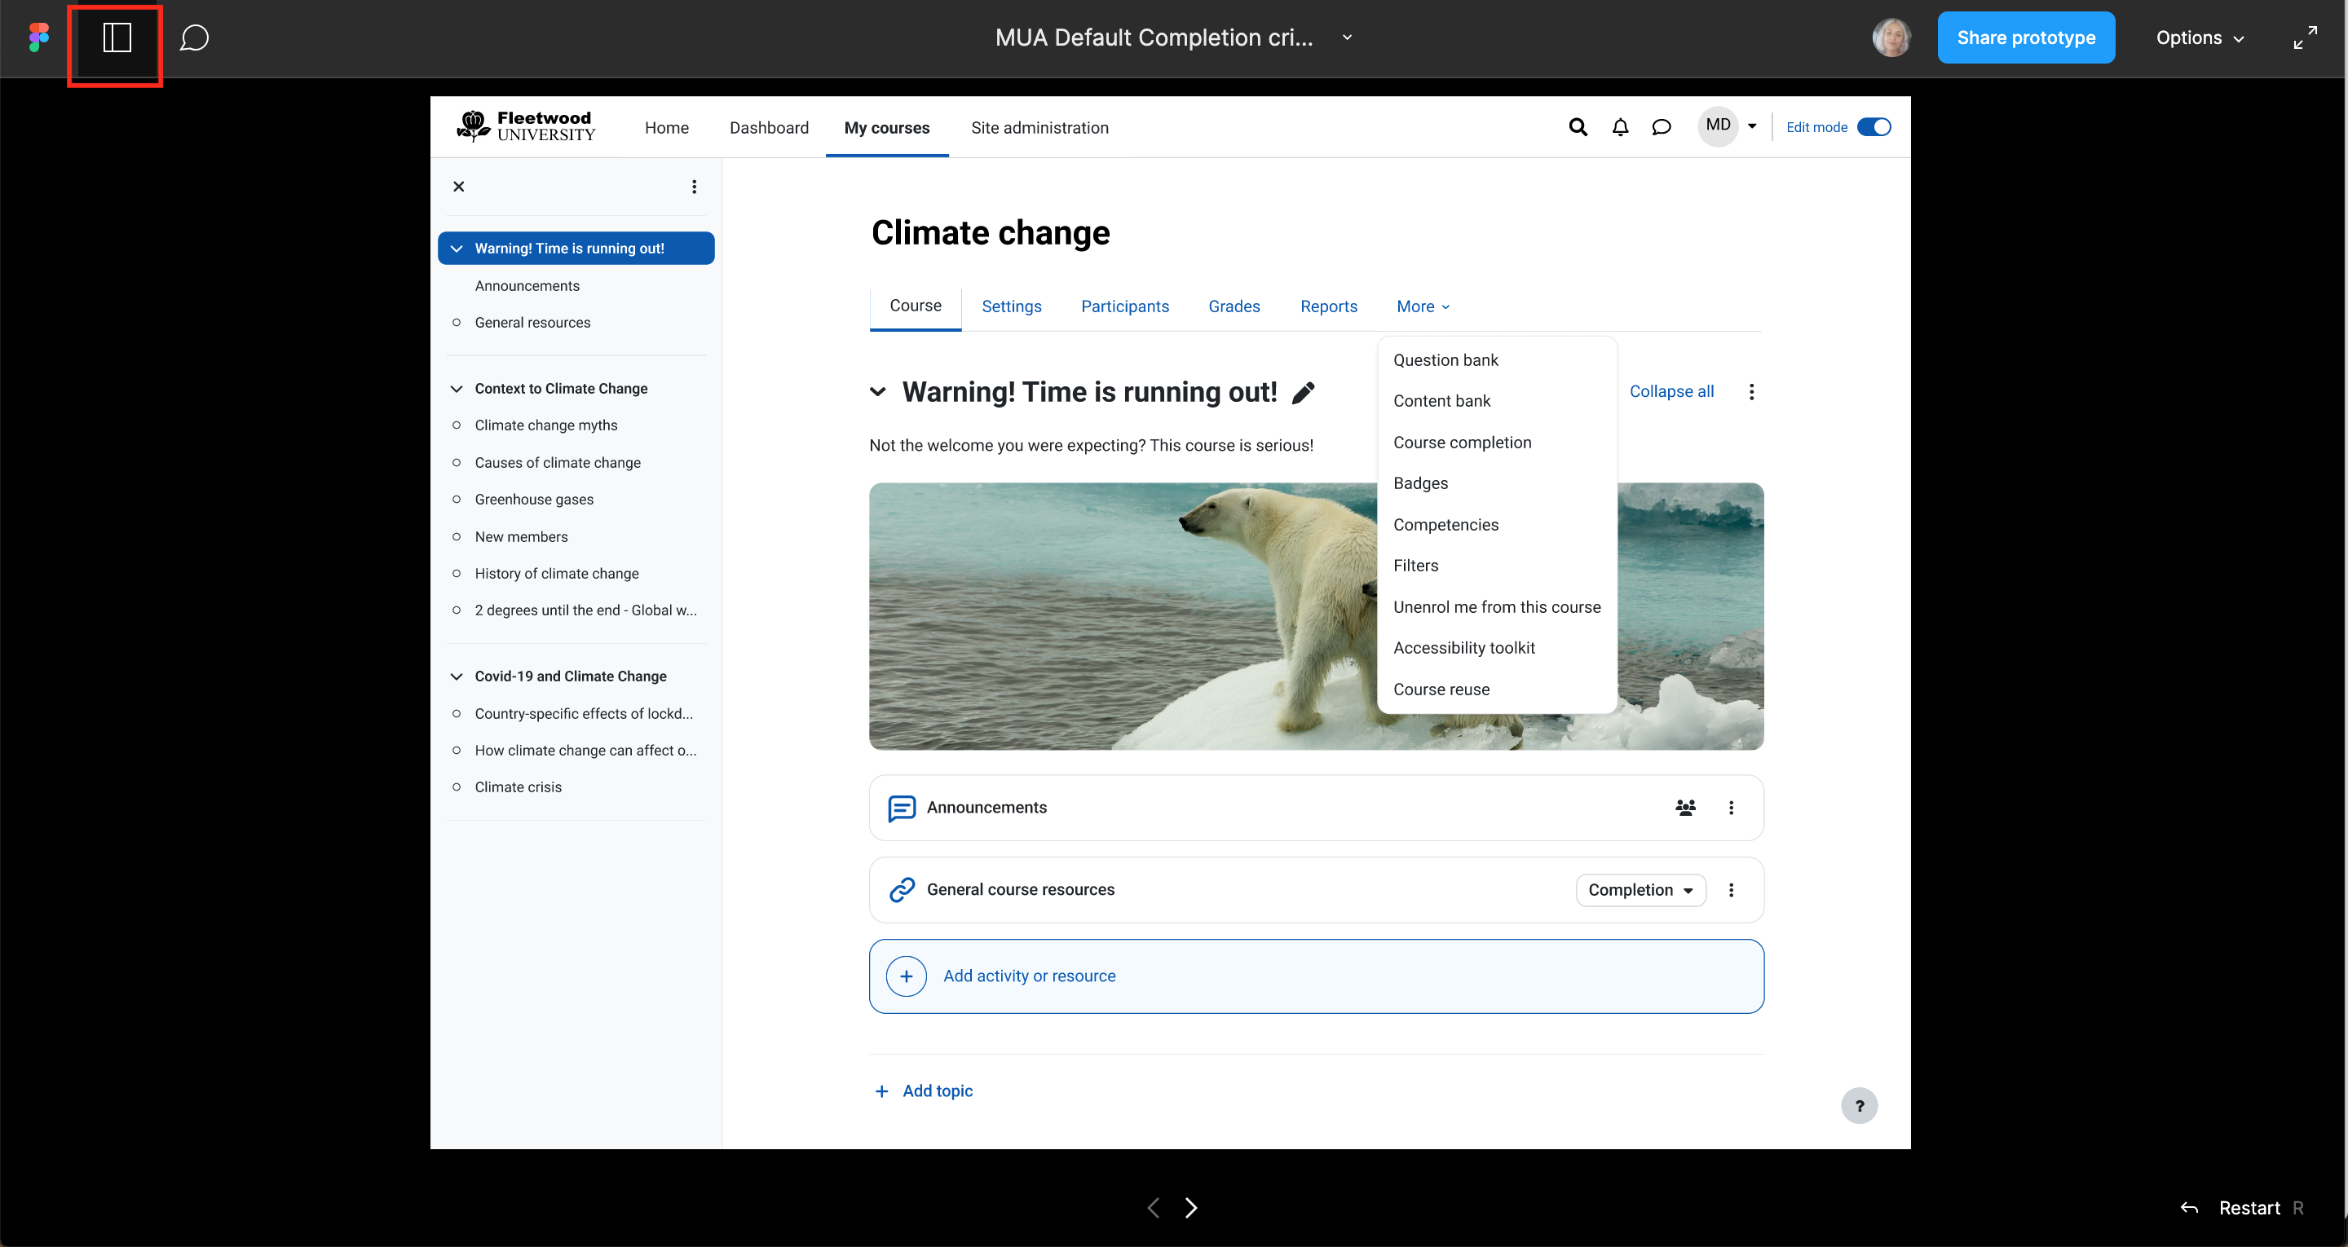Select Unenrol me from this course
Viewport: 2348px width, 1247px height.
coord(1497,607)
